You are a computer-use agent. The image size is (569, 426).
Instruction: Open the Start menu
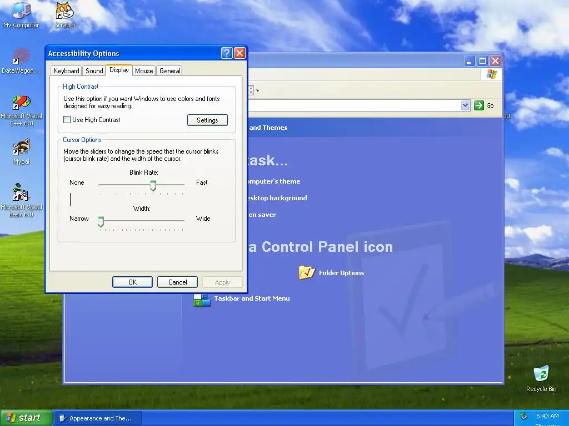(x=26, y=418)
